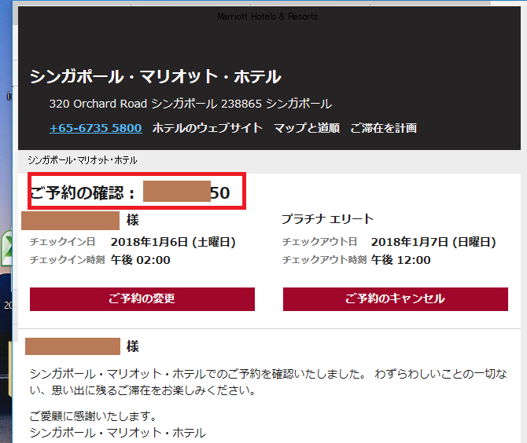
Task: Select the check-in date 2018年1月6日 (土曜日)
Action: click(173, 242)
